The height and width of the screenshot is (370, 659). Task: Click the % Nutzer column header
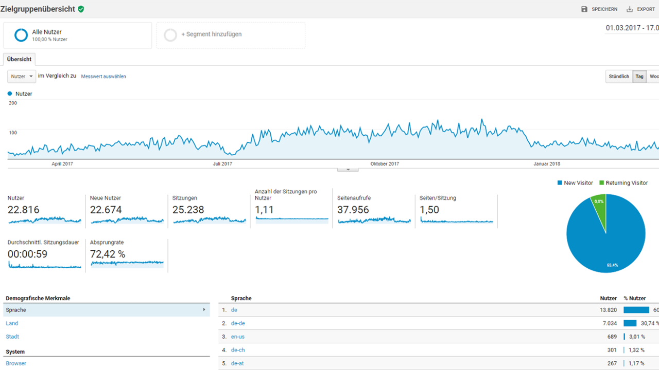coord(634,298)
